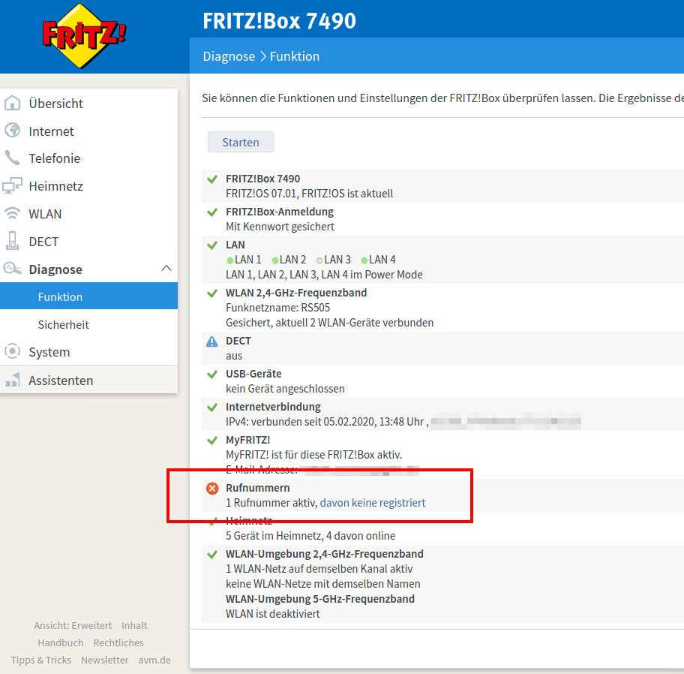Screen dimensions: 684x674
Task: Click the 'WLAN ist deaktiviert' text
Action: [x=273, y=614]
